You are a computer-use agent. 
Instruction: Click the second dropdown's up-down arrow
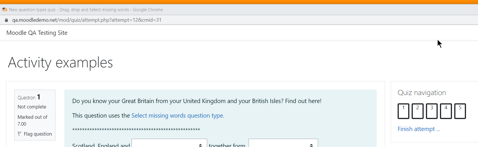coord(311,145)
